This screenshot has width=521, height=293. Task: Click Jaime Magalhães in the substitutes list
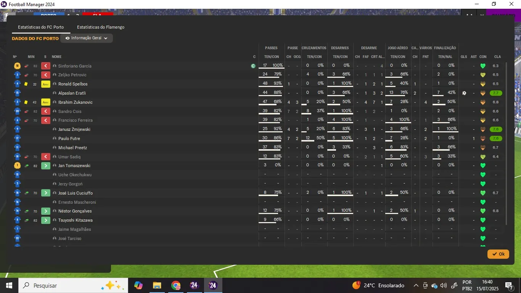click(x=75, y=229)
